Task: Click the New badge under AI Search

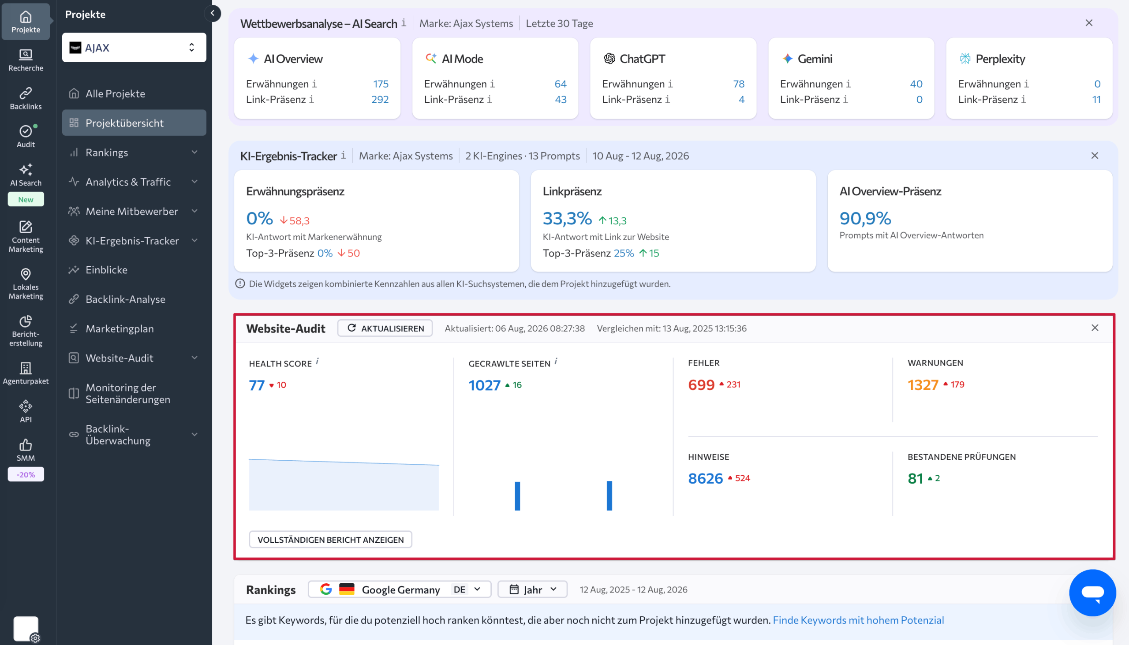Action: (x=26, y=199)
